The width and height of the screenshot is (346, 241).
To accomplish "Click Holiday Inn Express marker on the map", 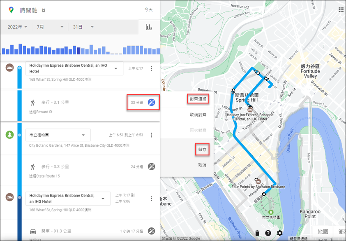I will click(x=250, y=109).
